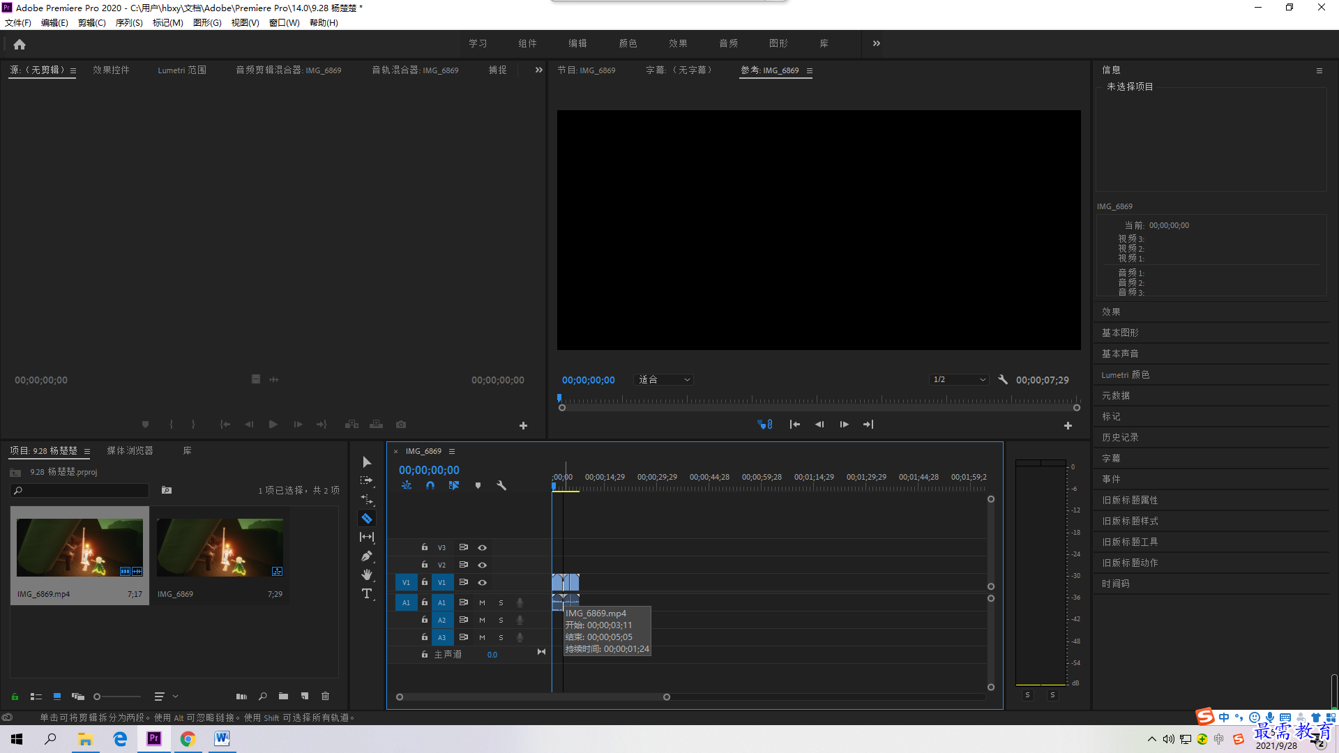This screenshot has height=753, width=1339.
Task: Step forward one frame in program monitor
Action: [x=844, y=424]
